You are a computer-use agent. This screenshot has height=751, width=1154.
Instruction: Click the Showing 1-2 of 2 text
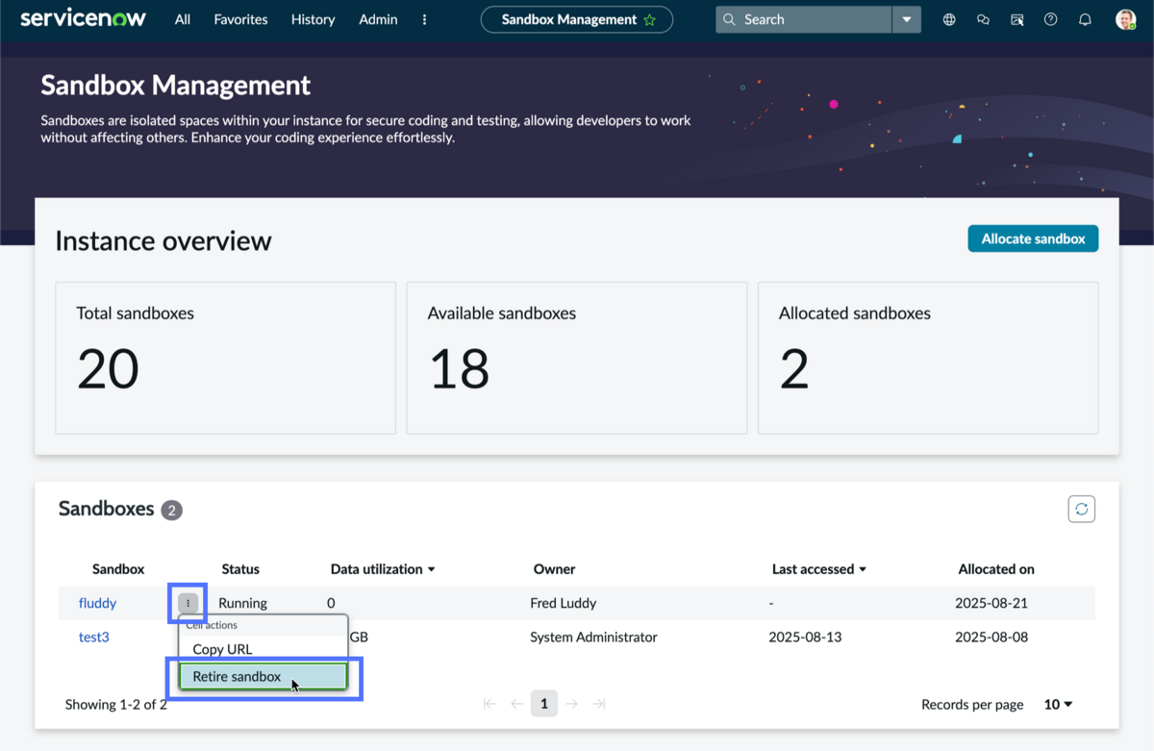pyautogui.click(x=116, y=704)
